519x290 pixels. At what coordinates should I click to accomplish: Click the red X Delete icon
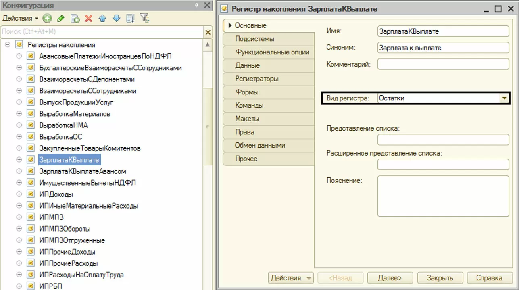pyautogui.click(x=89, y=18)
